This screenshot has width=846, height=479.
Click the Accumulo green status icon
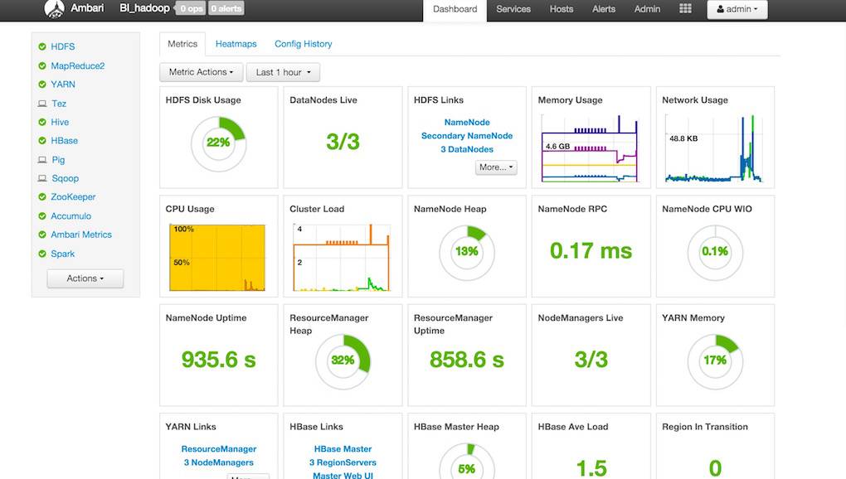[42, 216]
